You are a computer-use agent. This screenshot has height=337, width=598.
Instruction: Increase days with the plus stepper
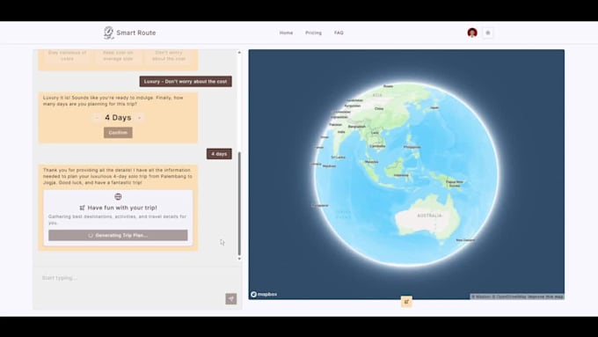[x=140, y=118]
